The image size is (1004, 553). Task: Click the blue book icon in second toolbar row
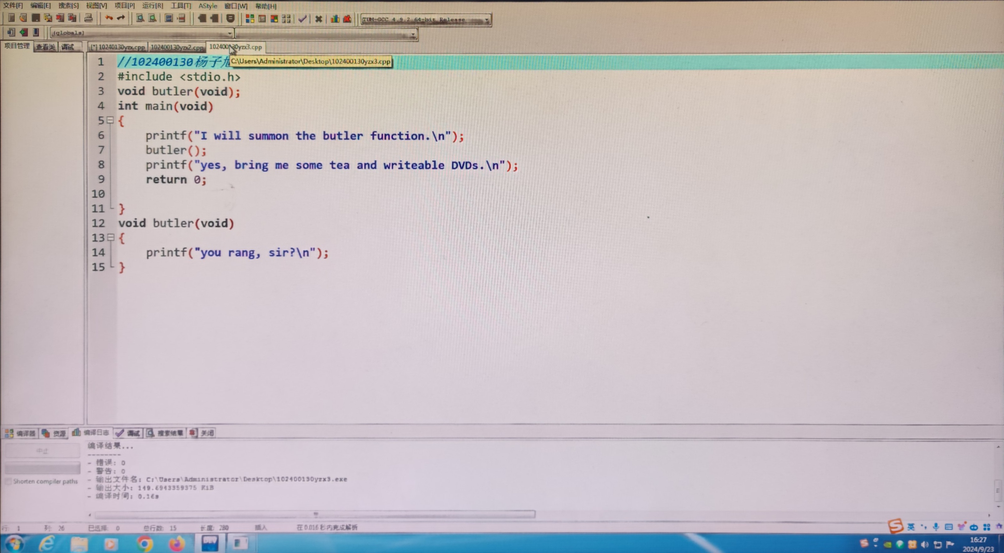(36, 32)
